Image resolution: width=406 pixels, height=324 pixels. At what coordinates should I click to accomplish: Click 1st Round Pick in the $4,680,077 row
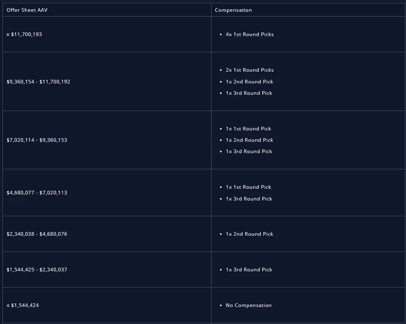[x=248, y=187]
